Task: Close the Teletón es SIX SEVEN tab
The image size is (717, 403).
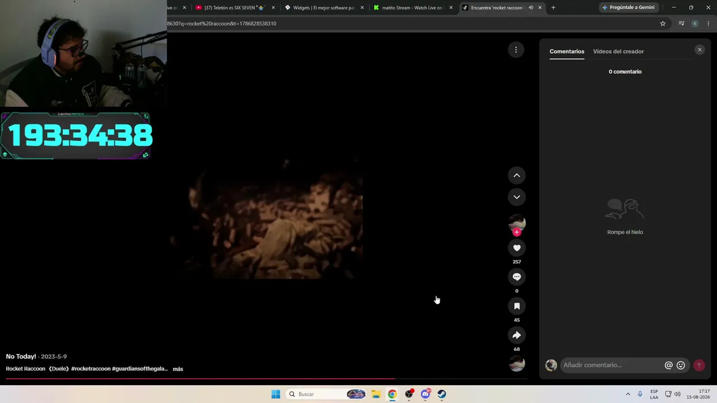Action: click(273, 8)
